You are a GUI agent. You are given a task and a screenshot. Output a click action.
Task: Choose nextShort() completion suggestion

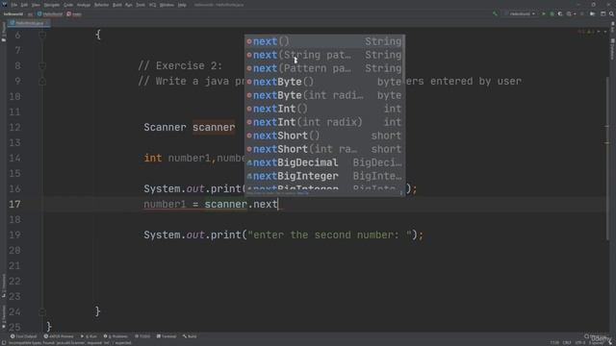(x=324, y=136)
